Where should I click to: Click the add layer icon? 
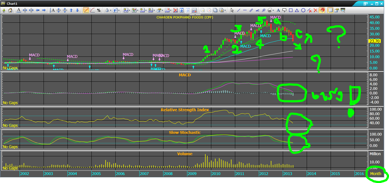pyautogui.click(x=203, y=10)
